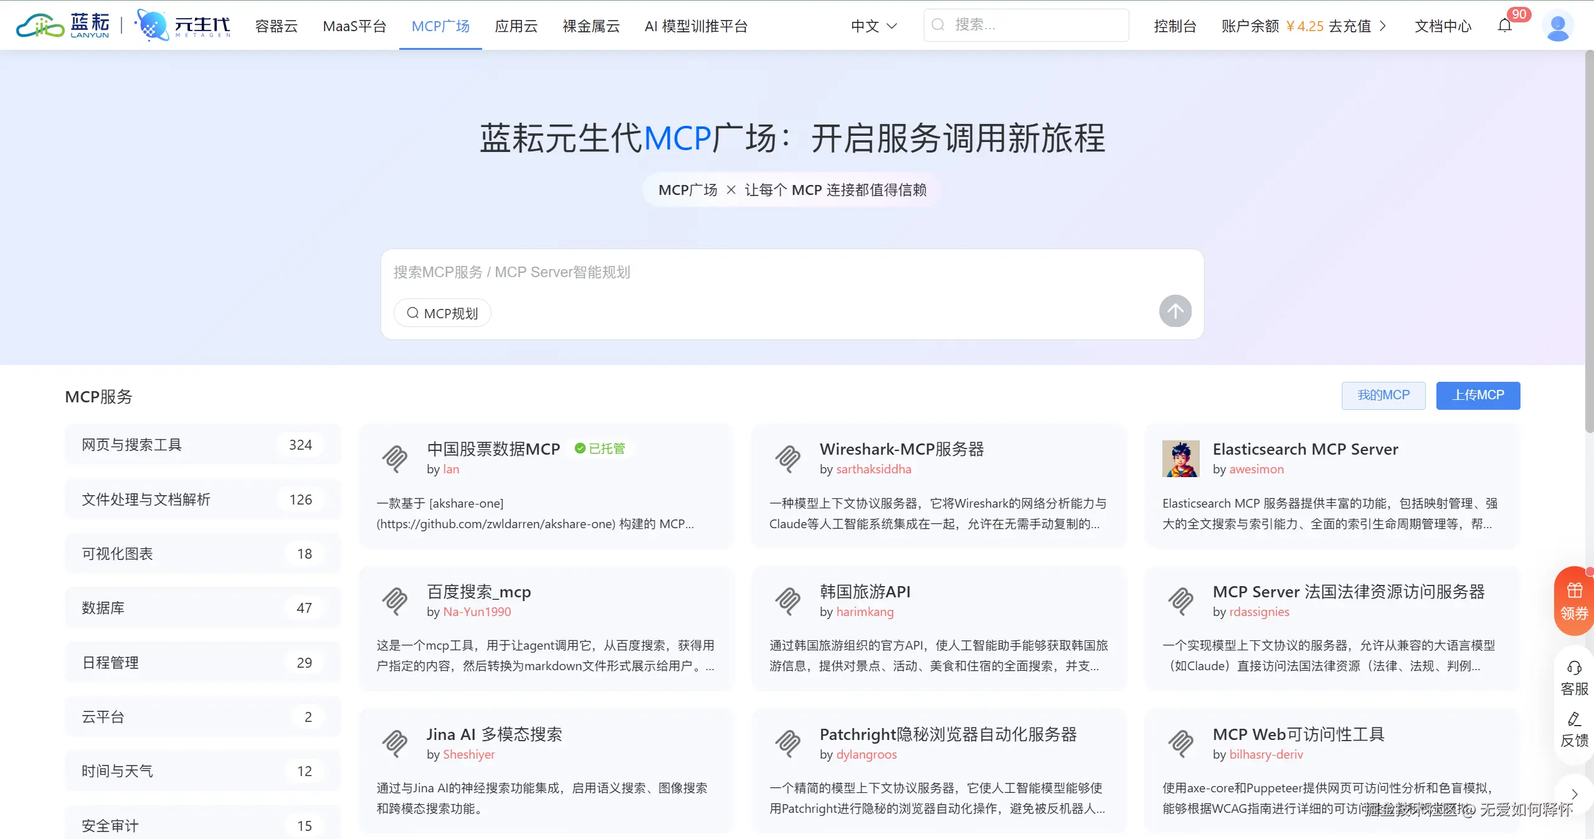Click the page vertical scrollbar

click(1589, 243)
